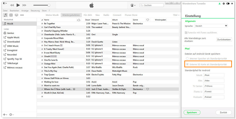236x119 pixels.
Task: Open the iTunes Store tab
Action: [131, 15]
